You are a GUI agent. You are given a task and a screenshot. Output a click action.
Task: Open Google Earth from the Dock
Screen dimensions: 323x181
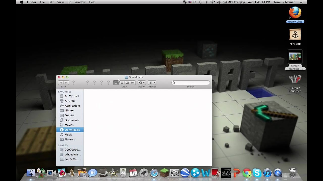tap(185, 173)
